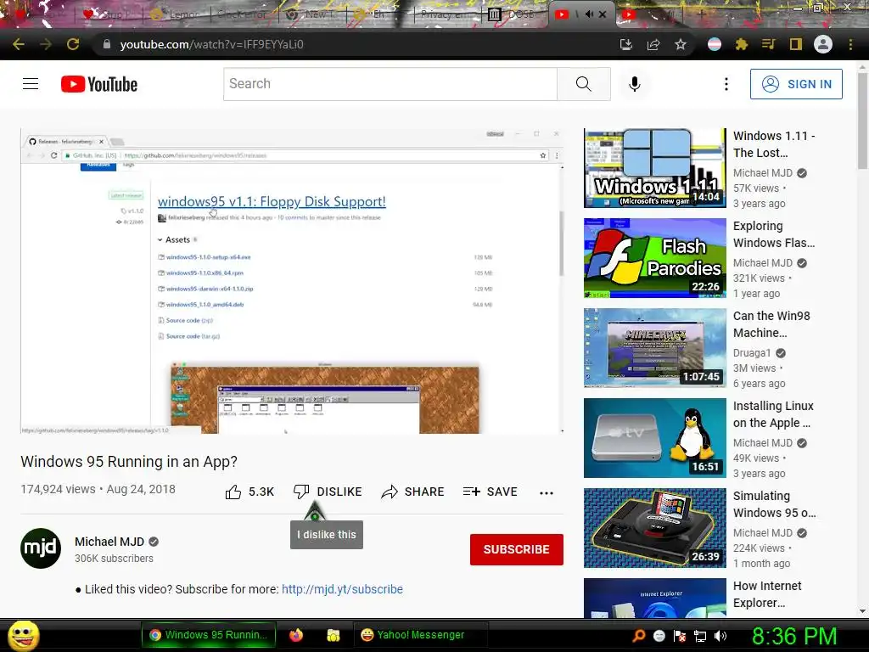
Task: Launch Firefox from the taskbar
Action: point(296,635)
